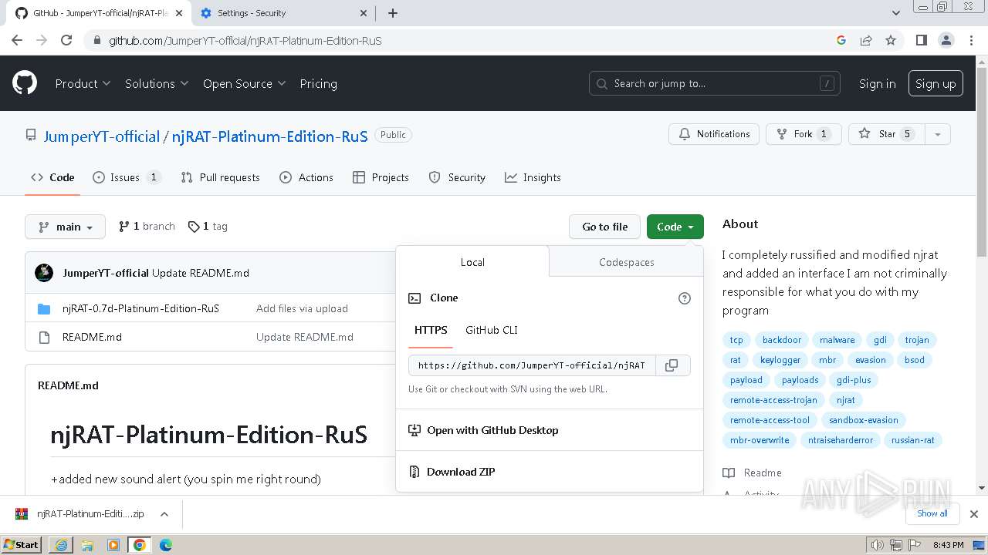Viewport: 988px width, 555px height.
Task: Open File Explorer from the taskbar
Action: pyautogui.click(x=87, y=545)
